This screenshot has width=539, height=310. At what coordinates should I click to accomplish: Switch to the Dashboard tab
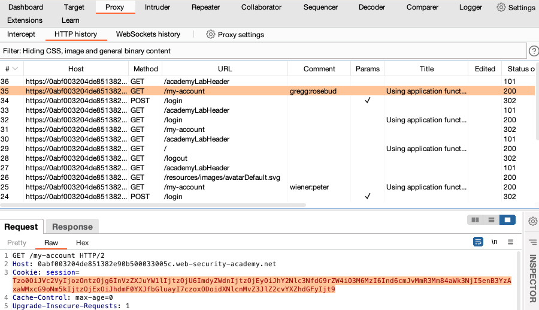[x=26, y=7]
